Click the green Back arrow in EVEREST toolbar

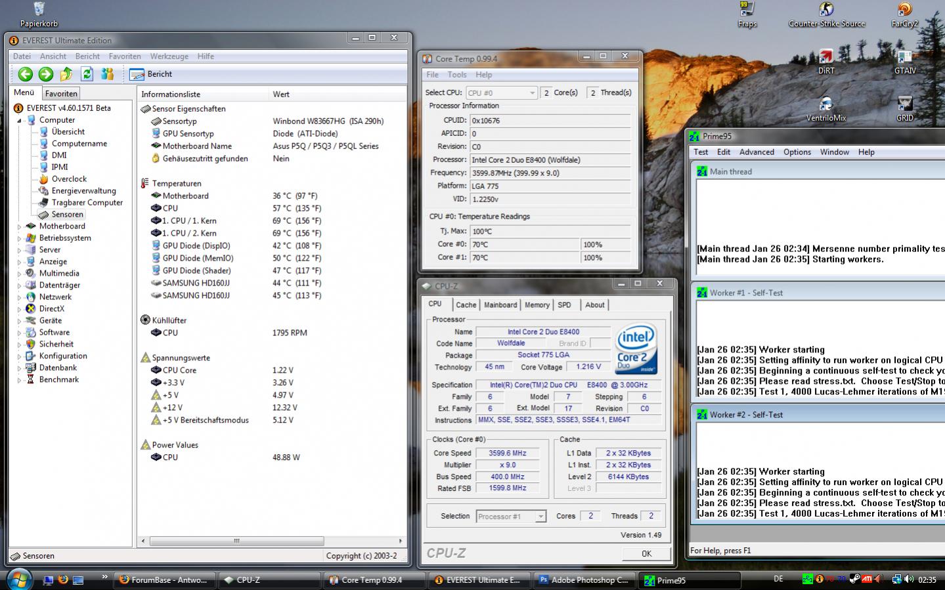point(25,74)
